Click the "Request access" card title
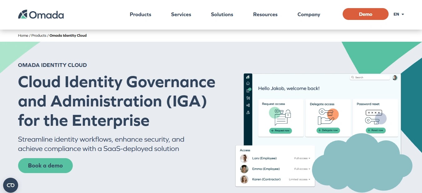This screenshot has height=193, width=422. [273, 104]
